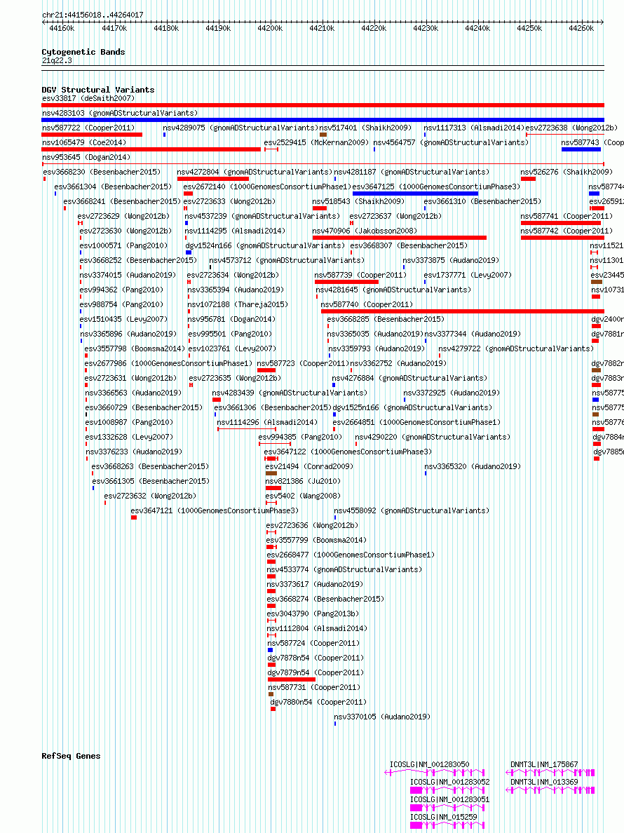Image resolution: width=624 pixels, height=833 pixels.
Task: Select esv1737771 (Levy2007) entry
Action: [x=468, y=275]
